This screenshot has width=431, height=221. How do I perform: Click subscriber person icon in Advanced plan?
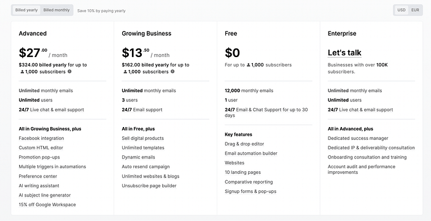click(22, 72)
